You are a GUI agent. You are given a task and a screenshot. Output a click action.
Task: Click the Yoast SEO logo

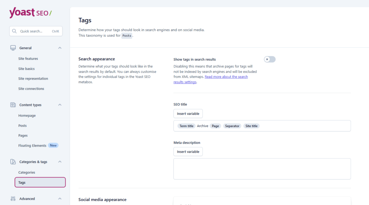(x=30, y=13)
